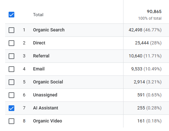Uncheck the Total row checkbox
This screenshot has width=169, height=131.
tap(11, 15)
